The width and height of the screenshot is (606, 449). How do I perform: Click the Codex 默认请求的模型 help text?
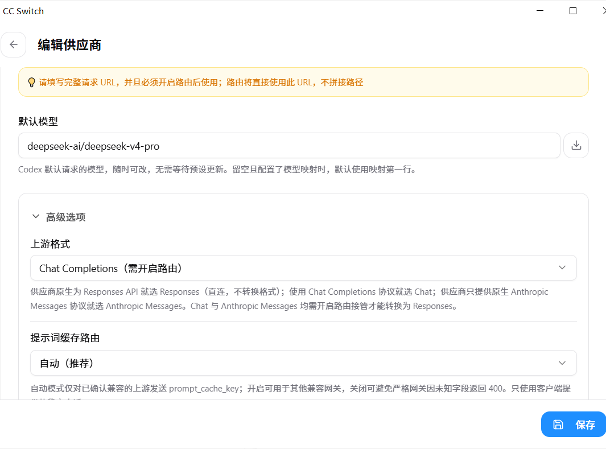[x=219, y=169]
